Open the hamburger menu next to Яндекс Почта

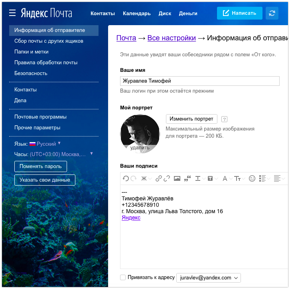[x=12, y=13]
